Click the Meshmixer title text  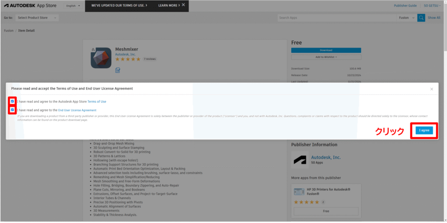[127, 49]
